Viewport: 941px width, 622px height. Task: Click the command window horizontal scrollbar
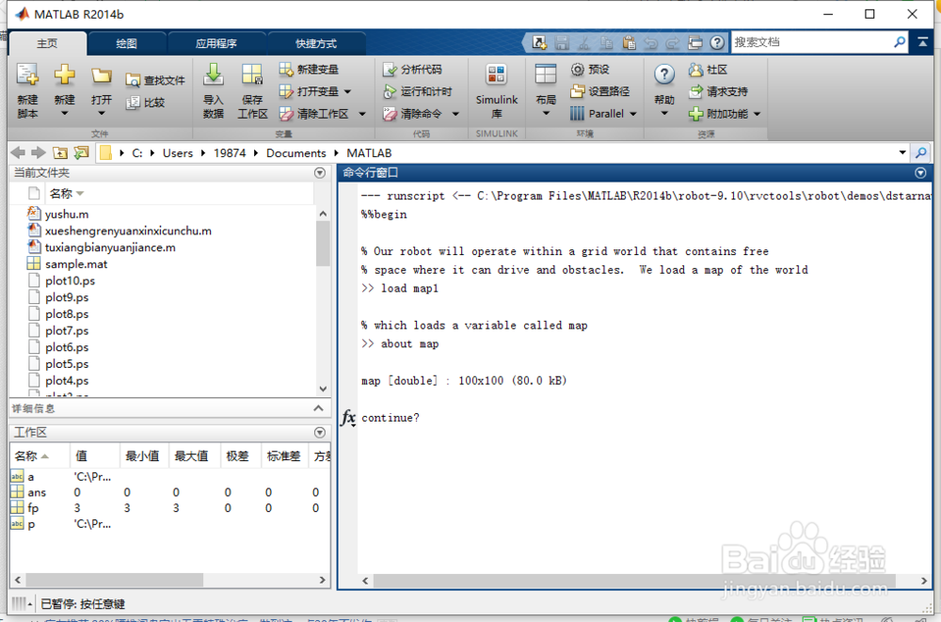(x=634, y=581)
